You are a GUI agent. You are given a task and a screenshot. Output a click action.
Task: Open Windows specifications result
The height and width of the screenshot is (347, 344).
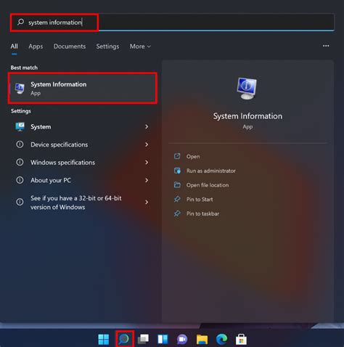coord(82,163)
